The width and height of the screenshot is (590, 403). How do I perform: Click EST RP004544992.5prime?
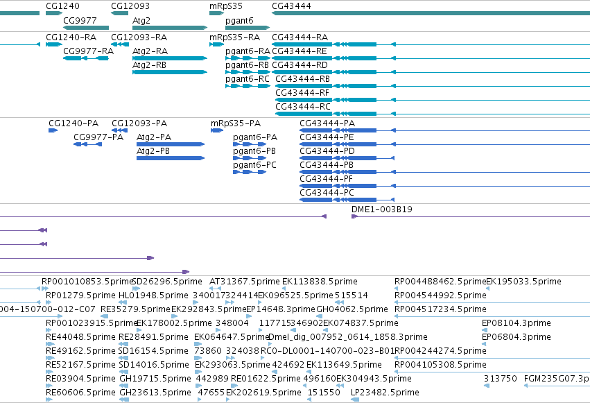click(440, 295)
